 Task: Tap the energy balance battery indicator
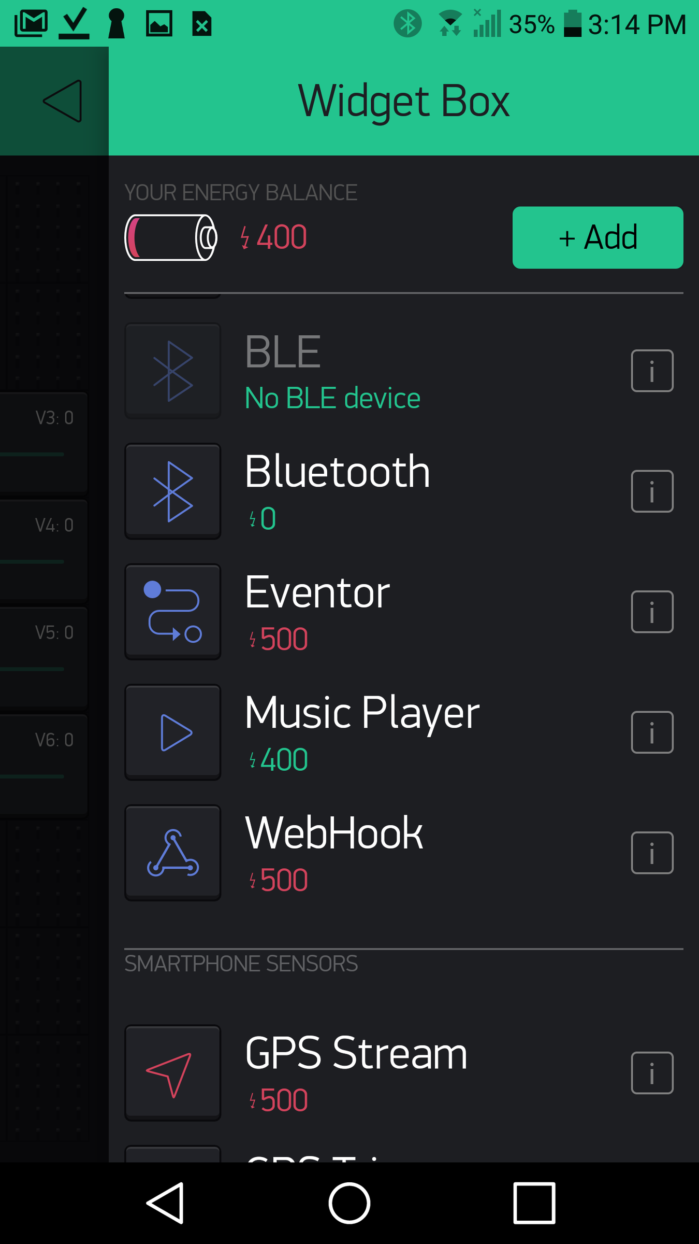(x=170, y=237)
